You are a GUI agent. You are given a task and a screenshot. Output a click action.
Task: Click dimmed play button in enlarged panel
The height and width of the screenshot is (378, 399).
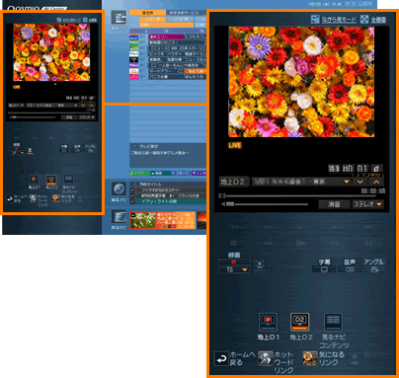point(300,243)
